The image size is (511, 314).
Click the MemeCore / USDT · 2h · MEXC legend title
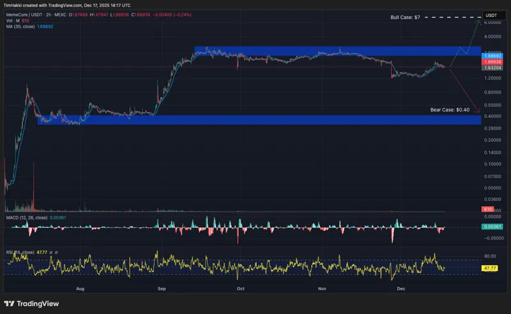tap(36, 15)
